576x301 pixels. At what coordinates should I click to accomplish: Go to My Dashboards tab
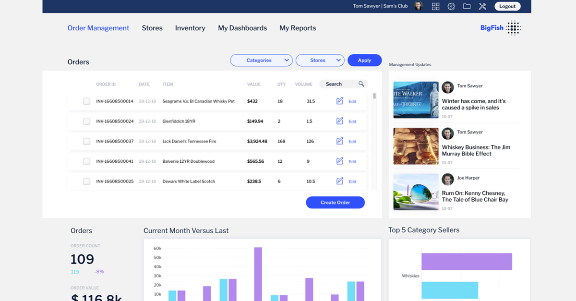coord(242,28)
